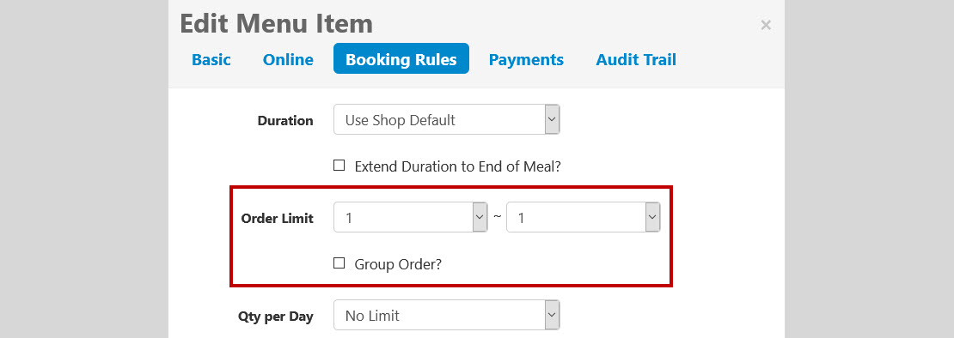Tick the Group Order checkbox
This screenshot has width=954, height=338.
pos(339,263)
